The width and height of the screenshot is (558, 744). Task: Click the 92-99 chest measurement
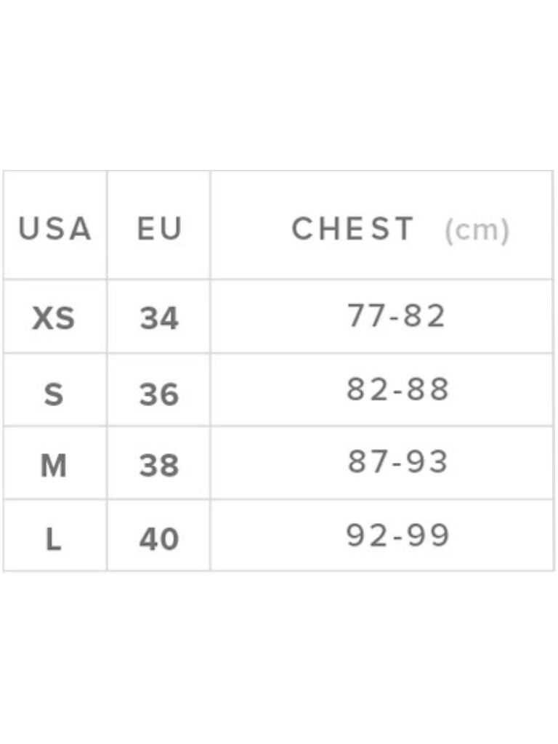pyautogui.click(x=397, y=536)
